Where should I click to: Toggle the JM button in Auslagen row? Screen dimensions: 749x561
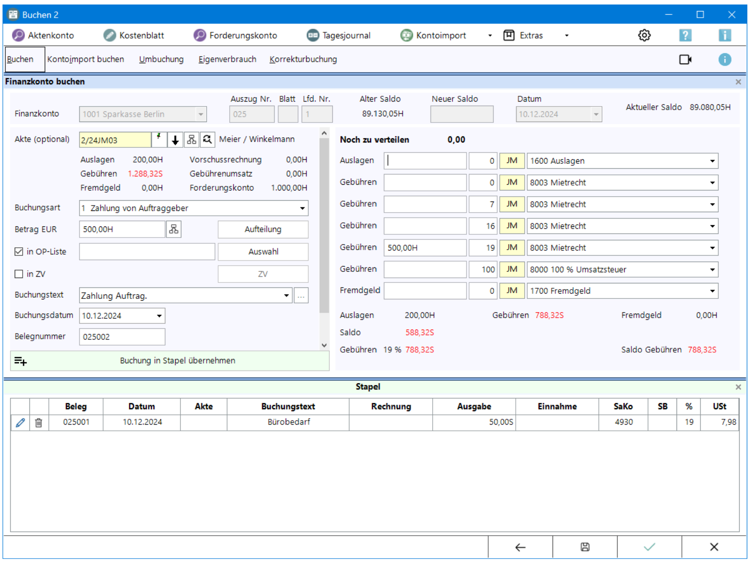511,161
